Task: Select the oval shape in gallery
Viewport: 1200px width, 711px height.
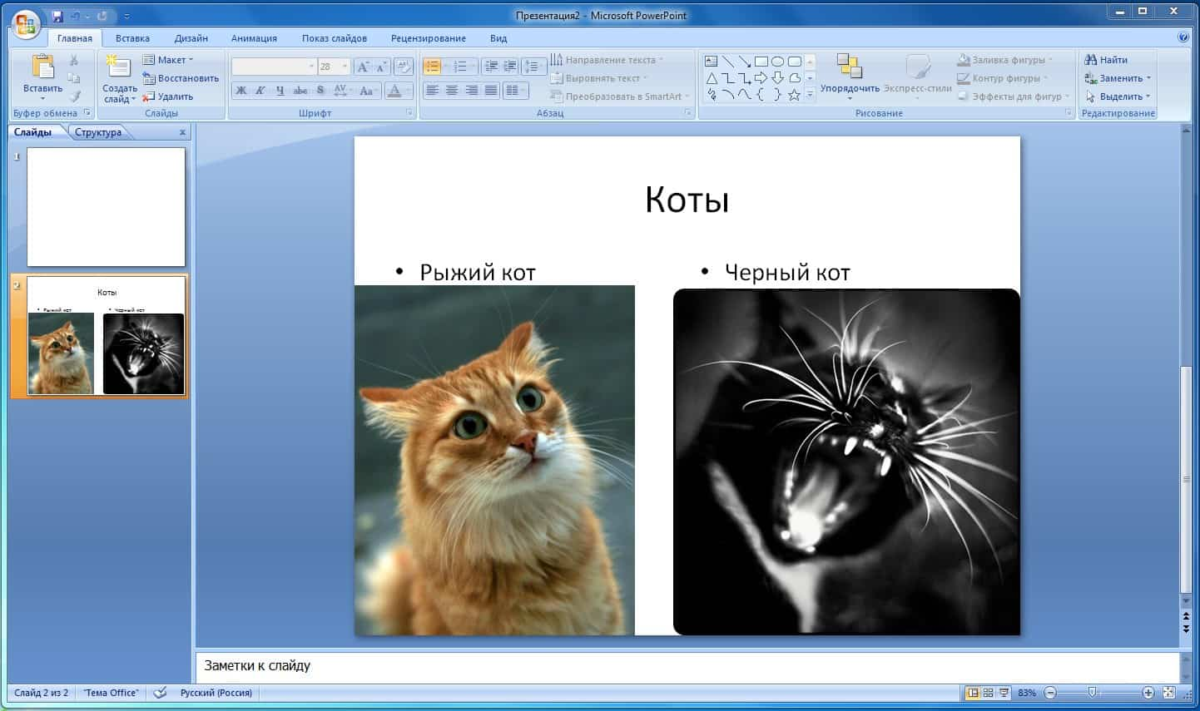Action: (x=777, y=62)
